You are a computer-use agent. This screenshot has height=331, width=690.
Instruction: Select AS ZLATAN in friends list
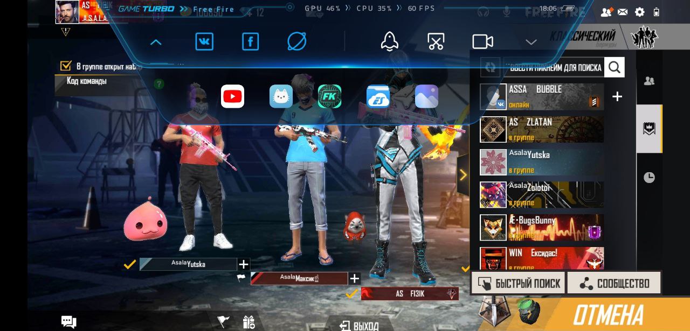[542, 130]
